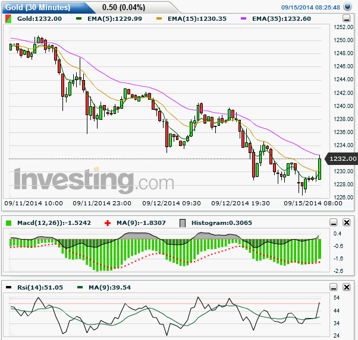
Task: Click the EMA(5):1229.99 label
Action: pyautogui.click(x=115, y=18)
